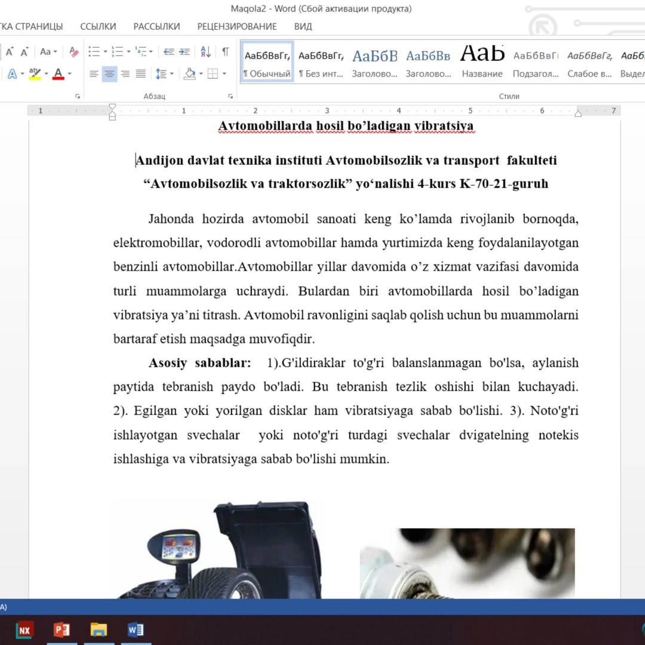Viewport: 645px width, 645px height.
Task: Click the grow font size icon
Action: pyautogui.click(x=10, y=52)
